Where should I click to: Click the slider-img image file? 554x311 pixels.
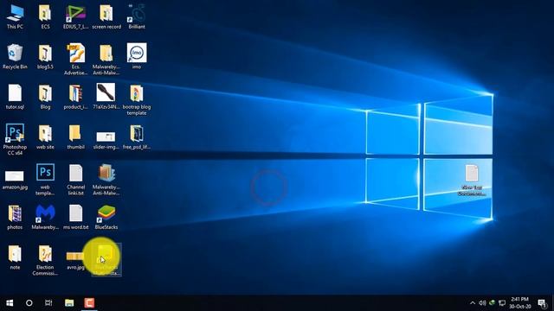106,140
